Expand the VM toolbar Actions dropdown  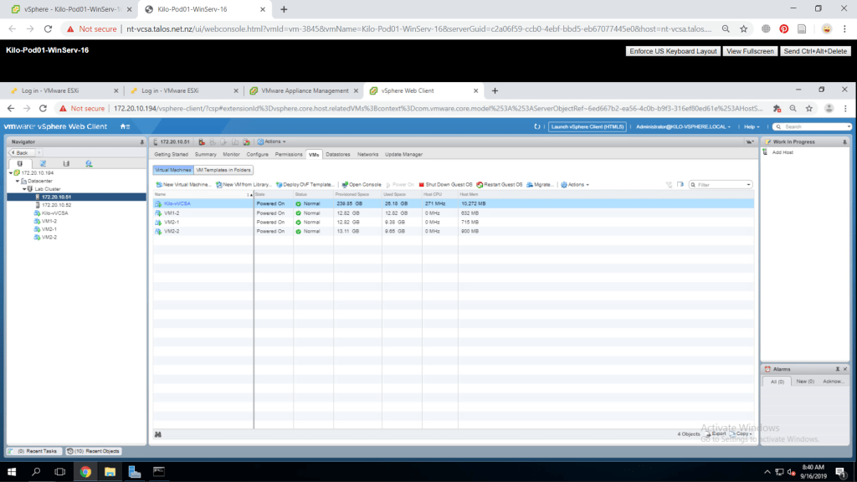tap(575, 184)
